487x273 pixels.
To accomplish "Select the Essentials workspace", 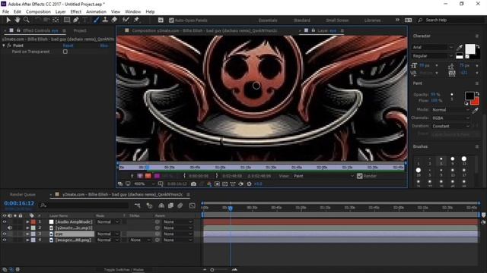I will tap(268, 20).
